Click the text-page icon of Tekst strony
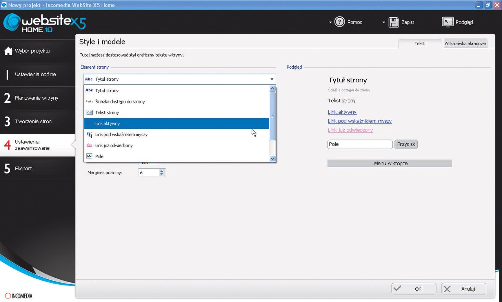502x302 pixels. point(89,113)
